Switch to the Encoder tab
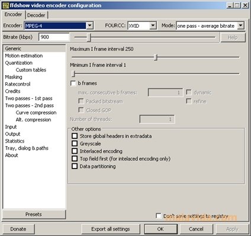The height and width of the screenshot is (236, 251). coord(13,15)
